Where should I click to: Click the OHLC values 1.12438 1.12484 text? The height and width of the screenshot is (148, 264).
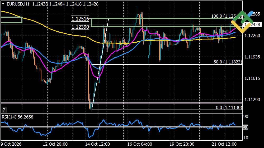point(48,4)
